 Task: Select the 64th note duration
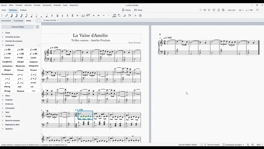(x=12, y=16)
